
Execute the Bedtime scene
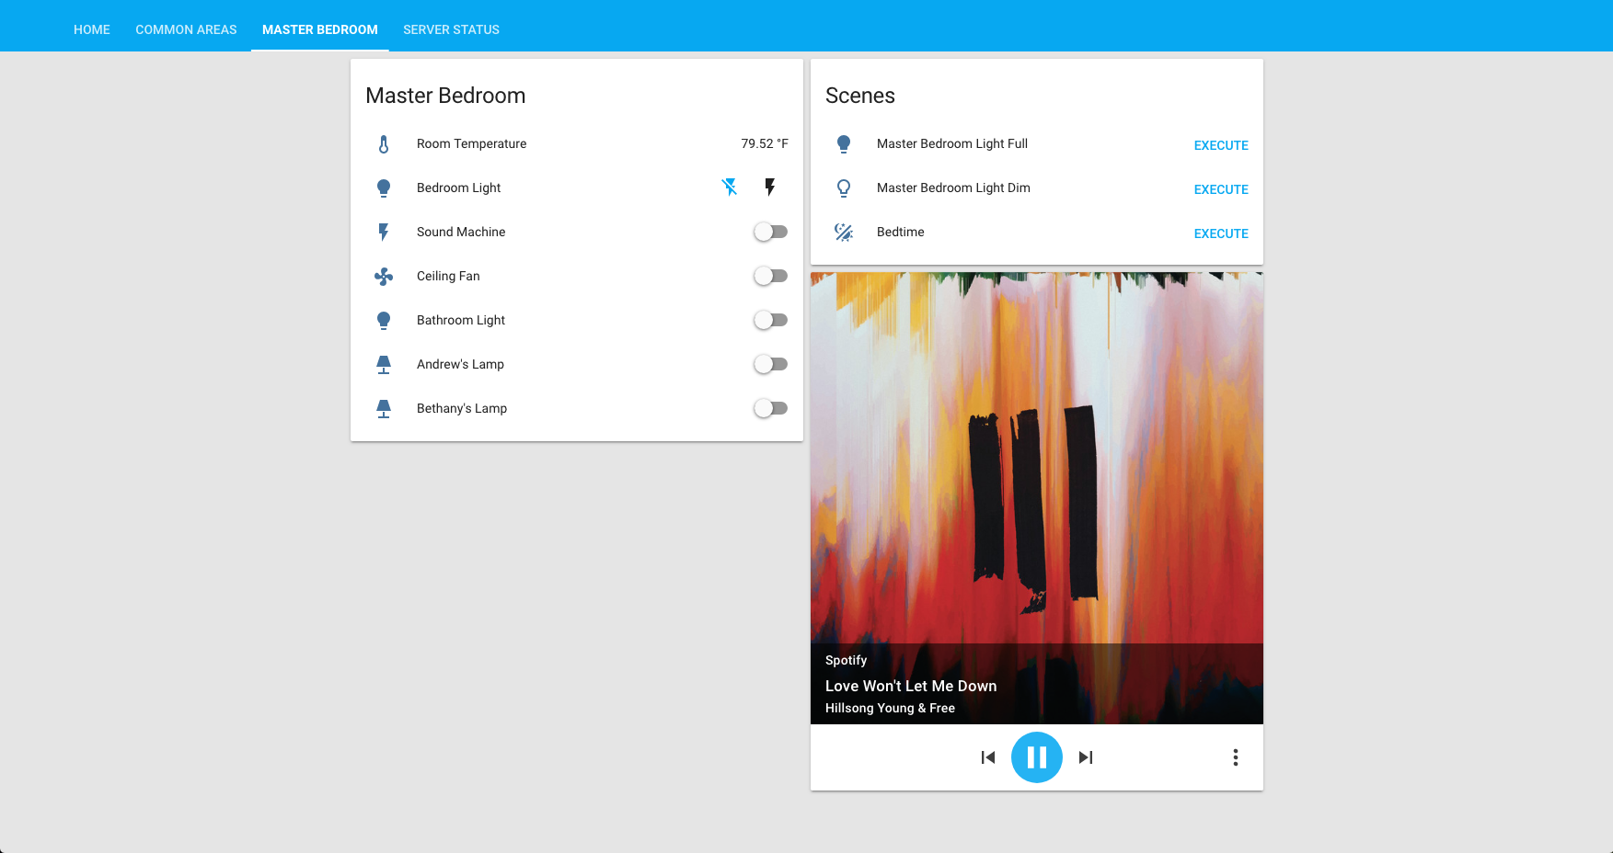click(x=1221, y=233)
